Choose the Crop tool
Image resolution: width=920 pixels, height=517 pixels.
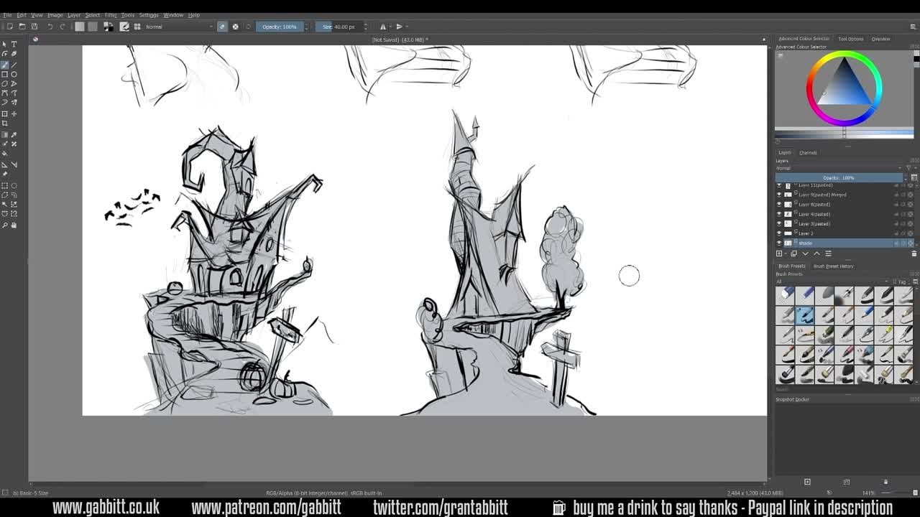click(4, 124)
